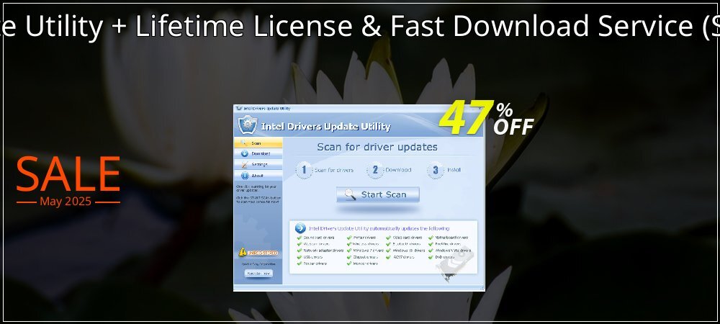Screen dimensions: 720x324
Task: Open the Settings tab in the sidebar
Action: pos(258,164)
